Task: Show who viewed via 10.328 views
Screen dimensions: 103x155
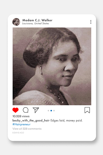Action: (21, 116)
